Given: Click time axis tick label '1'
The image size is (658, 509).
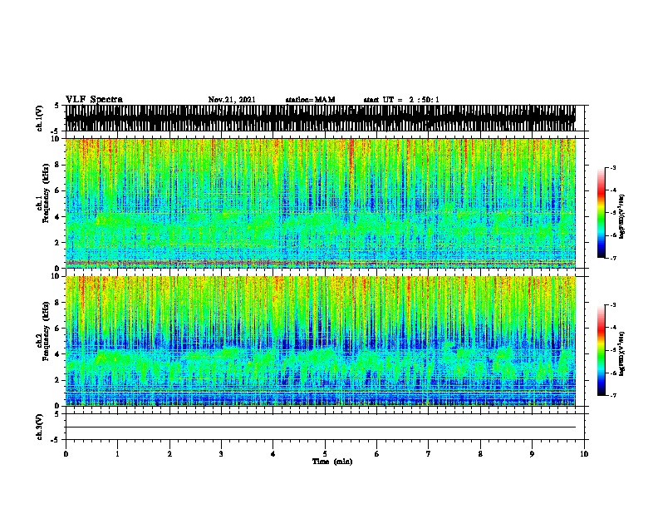Looking at the screenshot, I should (x=117, y=453).
